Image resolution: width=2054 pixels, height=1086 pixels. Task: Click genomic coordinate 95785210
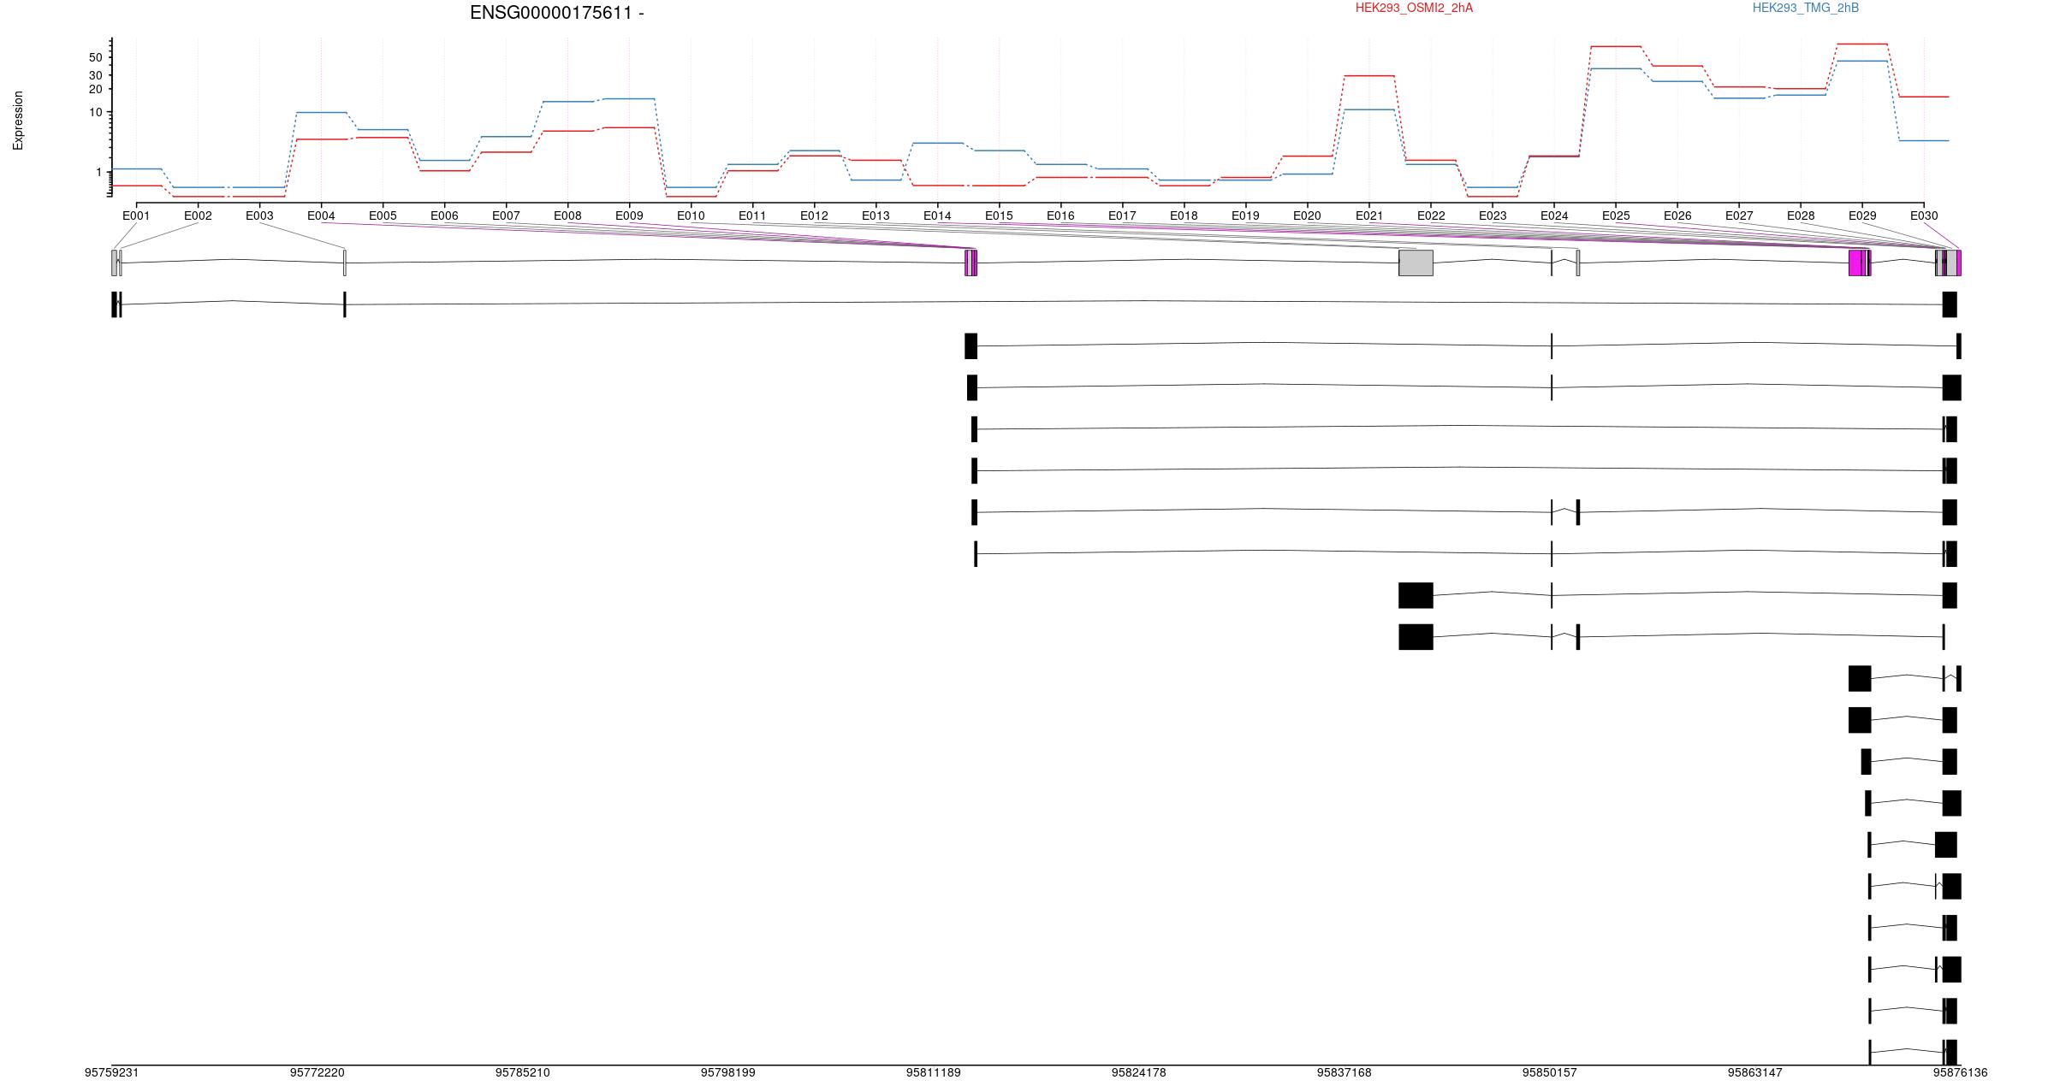(x=522, y=1072)
